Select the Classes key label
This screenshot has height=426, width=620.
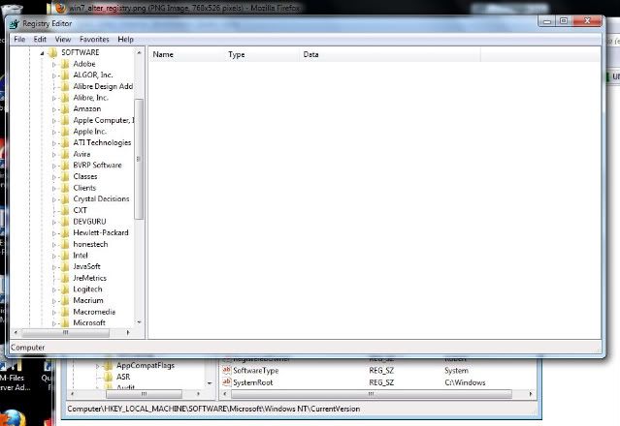tap(85, 177)
